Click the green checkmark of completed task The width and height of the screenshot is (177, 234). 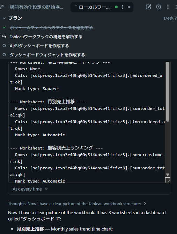click(x=4, y=27)
